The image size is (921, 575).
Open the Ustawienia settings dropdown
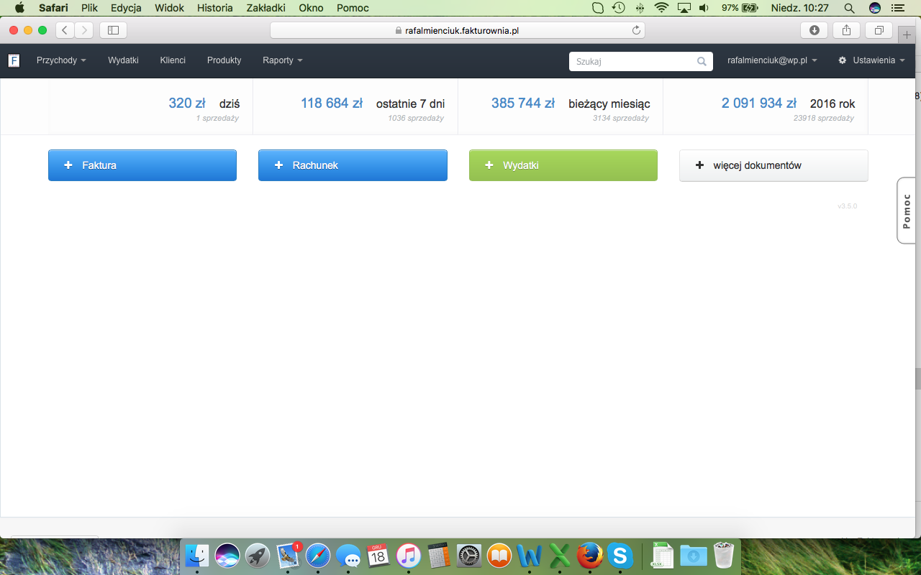(x=871, y=60)
